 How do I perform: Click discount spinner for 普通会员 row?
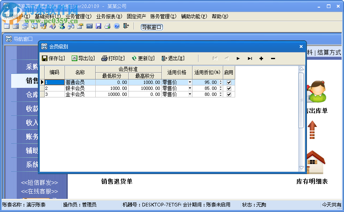tap(220, 82)
